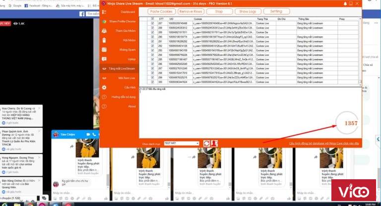Click the Paste Cookies button
This screenshot has height=206, width=381.
click(161, 11)
